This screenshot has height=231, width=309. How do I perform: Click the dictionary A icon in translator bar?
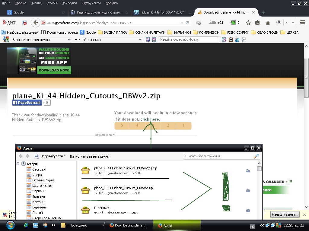point(224,40)
